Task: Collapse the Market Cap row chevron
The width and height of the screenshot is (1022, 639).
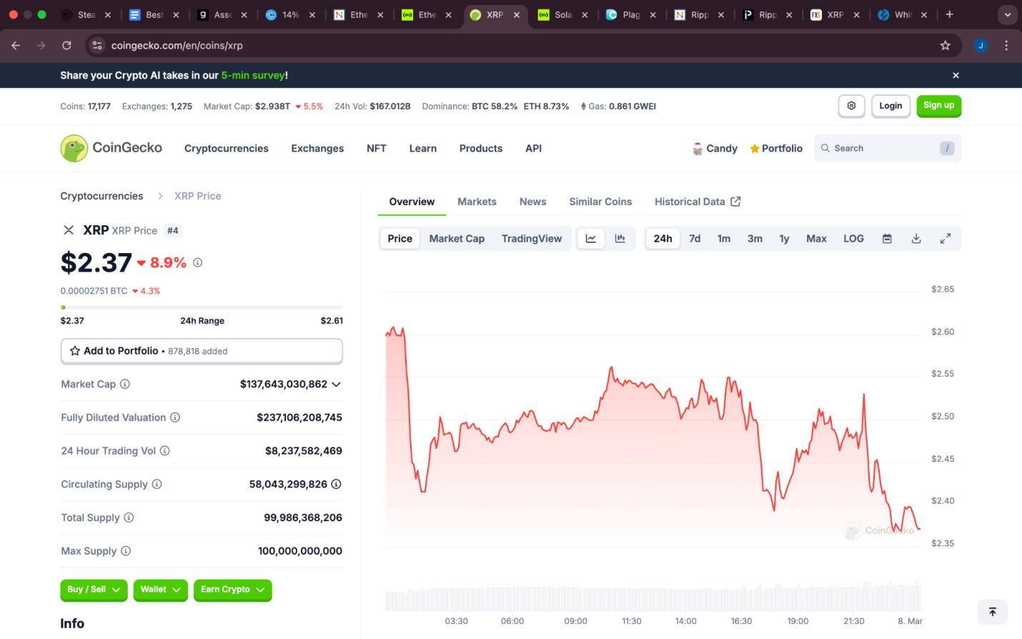Action: pos(336,384)
